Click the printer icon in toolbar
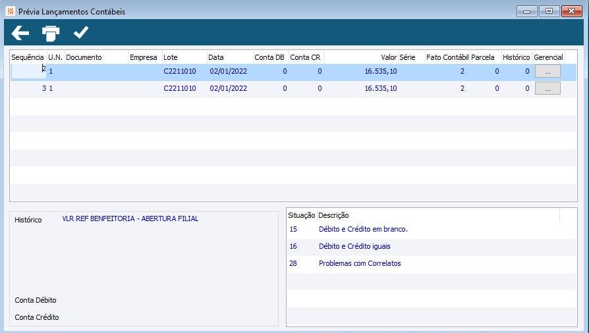The width and height of the screenshot is (589, 333). pyautogui.click(x=51, y=33)
